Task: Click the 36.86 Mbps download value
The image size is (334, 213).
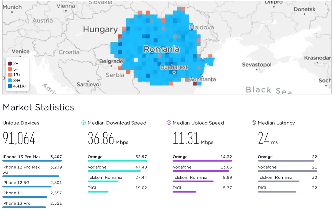Action: 108,138
